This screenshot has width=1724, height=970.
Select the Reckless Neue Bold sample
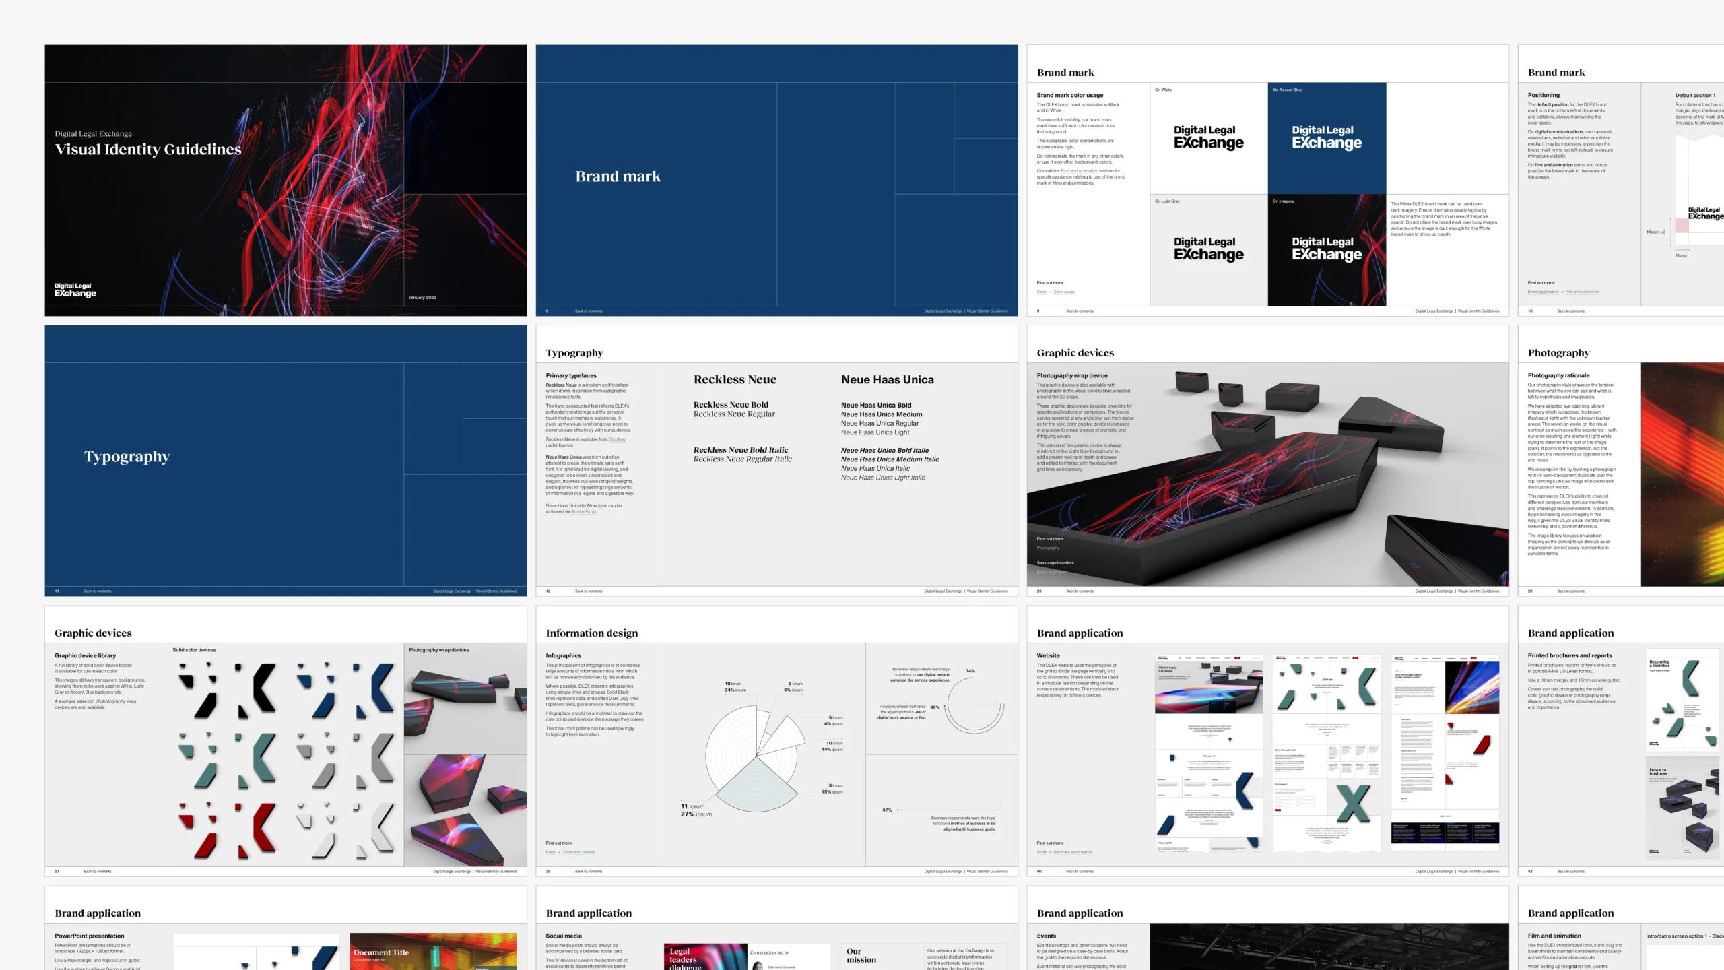pos(731,405)
